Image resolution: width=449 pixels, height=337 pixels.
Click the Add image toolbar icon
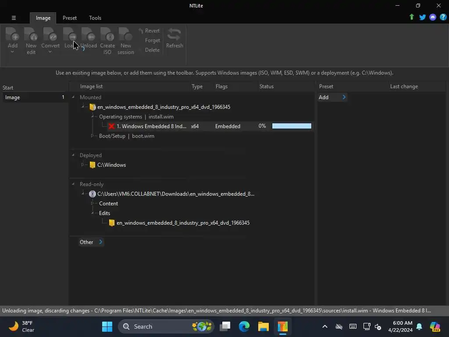pos(13,34)
